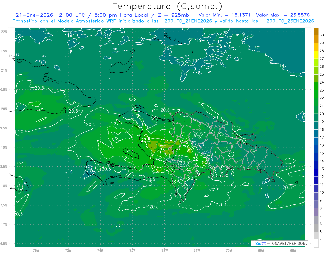This screenshot has height=254, width=329.
Task: Click the color legend value "20"
Action: click(322, 114)
